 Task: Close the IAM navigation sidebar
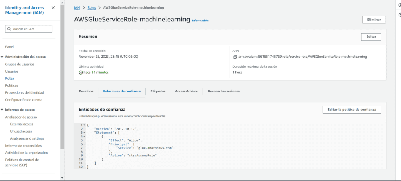(53, 8)
